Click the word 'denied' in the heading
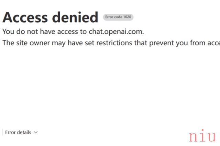220x146 pixels. pos(75,17)
